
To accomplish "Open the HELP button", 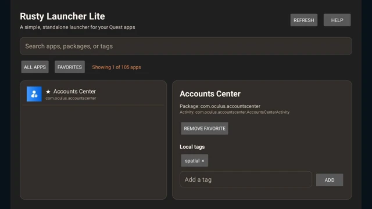I will tap(337, 20).
